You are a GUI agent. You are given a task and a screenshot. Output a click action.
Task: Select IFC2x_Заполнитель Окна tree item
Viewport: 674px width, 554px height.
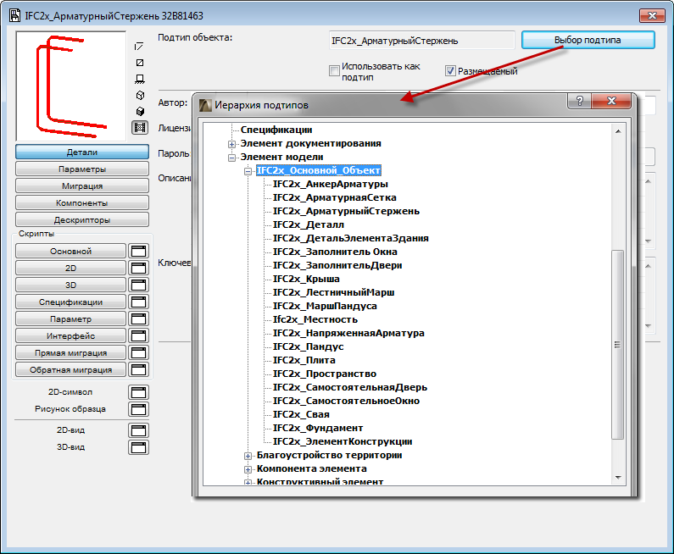pos(335,252)
